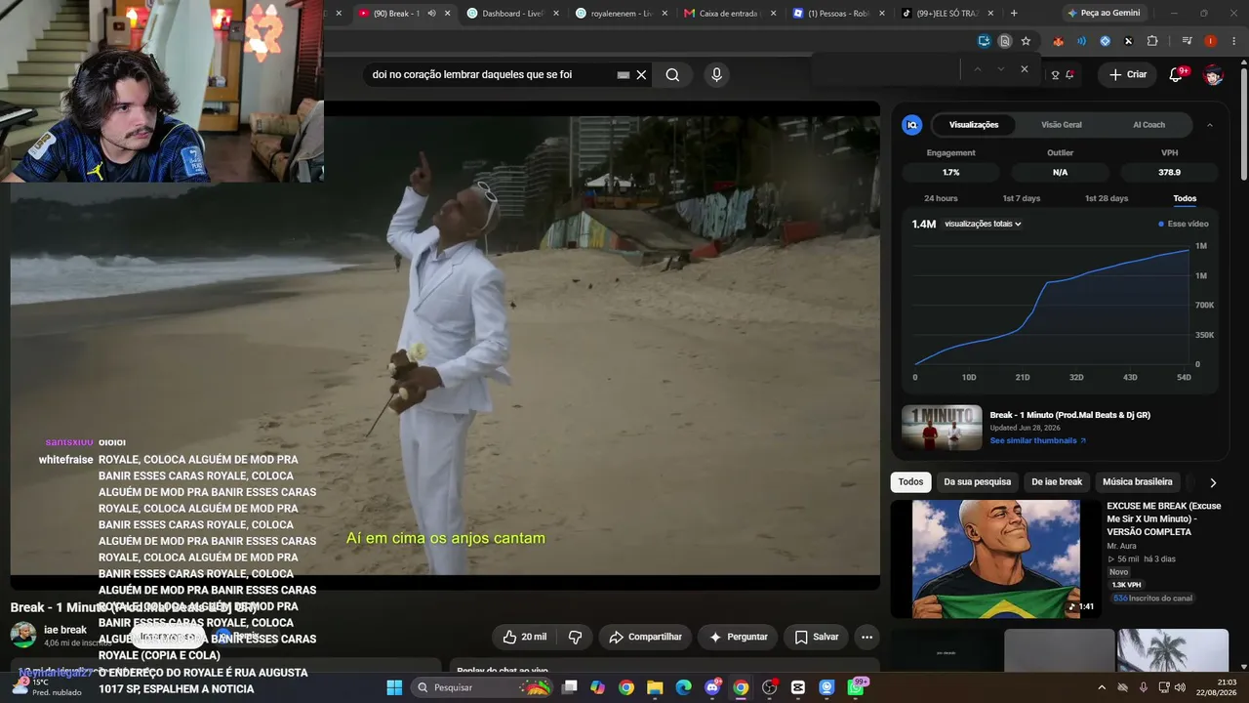Viewport: 1249px width, 703px height.
Task: Open Discord from the taskbar
Action: click(712, 687)
